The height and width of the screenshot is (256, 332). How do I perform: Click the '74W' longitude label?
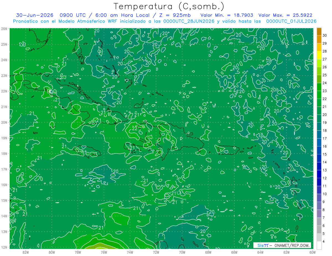pyautogui.click(x=130, y=252)
